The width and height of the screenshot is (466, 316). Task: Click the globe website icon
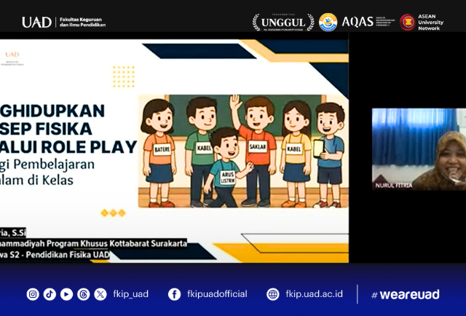click(273, 294)
